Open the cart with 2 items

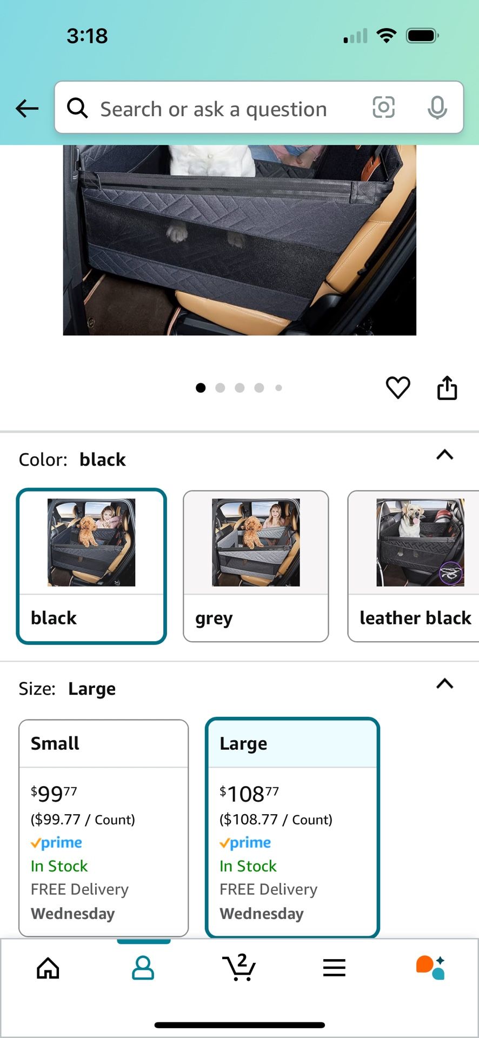tap(239, 967)
